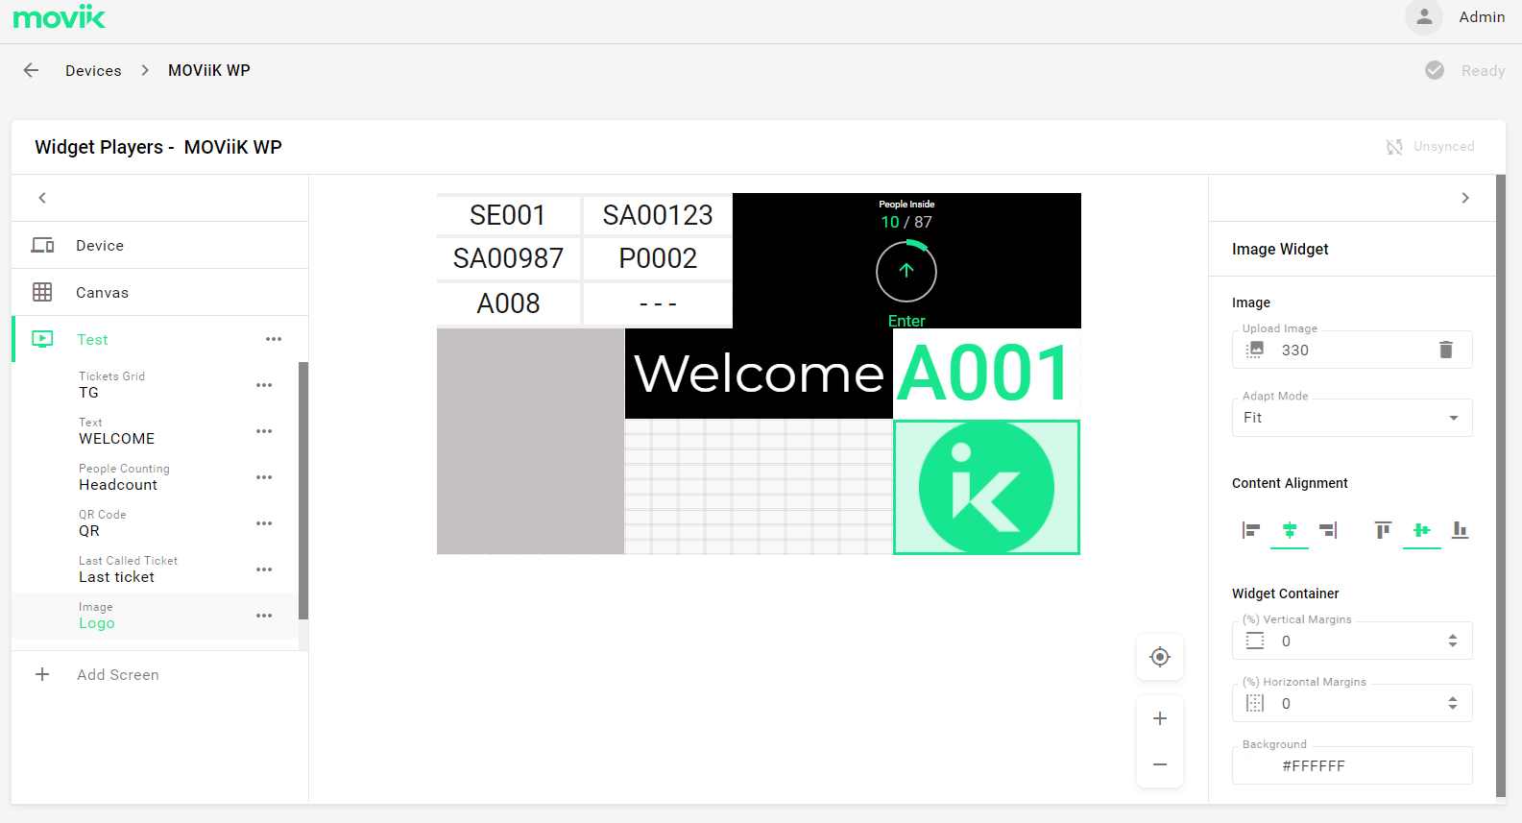Adjust Vertical Margins stepper arrows
The width and height of the screenshot is (1522, 823).
(1453, 641)
